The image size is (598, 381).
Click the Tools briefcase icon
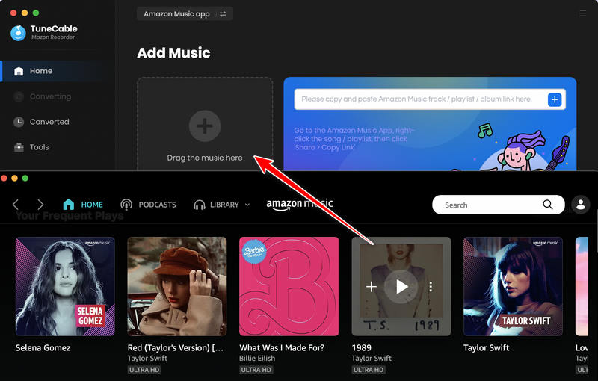tap(19, 147)
